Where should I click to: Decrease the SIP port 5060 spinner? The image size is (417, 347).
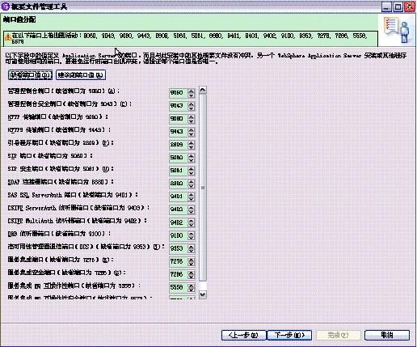(192, 160)
